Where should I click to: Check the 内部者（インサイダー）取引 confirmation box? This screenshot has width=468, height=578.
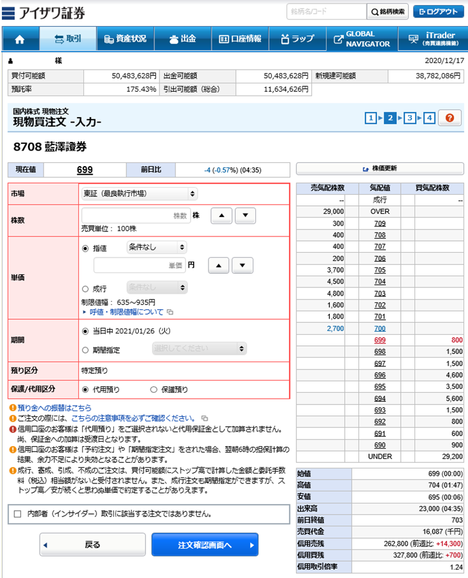pyautogui.click(x=17, y=513)
